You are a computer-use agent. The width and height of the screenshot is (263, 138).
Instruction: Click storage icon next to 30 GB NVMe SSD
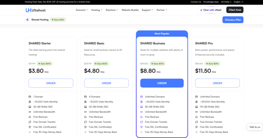click(30, 107)
